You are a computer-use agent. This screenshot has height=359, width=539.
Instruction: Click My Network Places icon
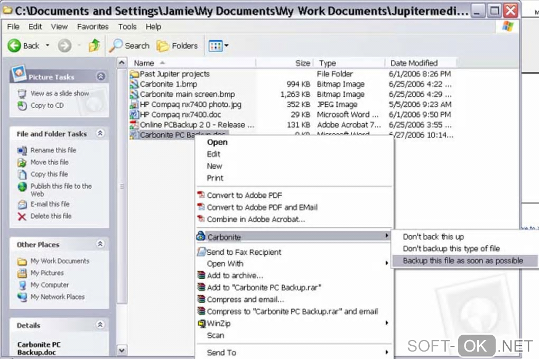(x=22, y=297)
